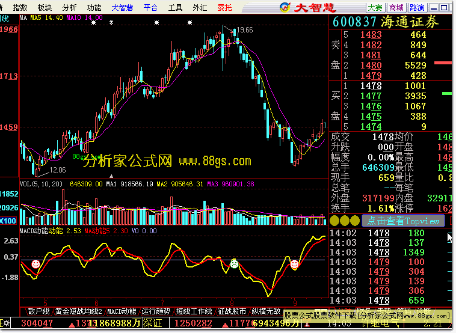Open the 工具 menu
Screen dimensions: 456x333
tap(175, 8)
